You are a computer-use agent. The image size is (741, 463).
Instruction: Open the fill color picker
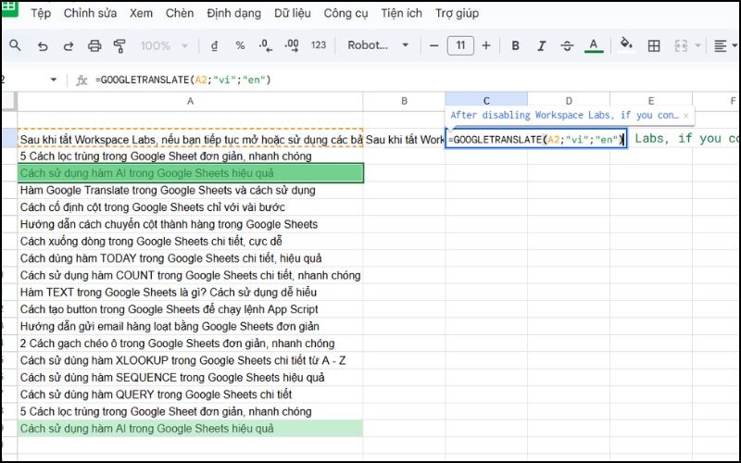point(626,44)
